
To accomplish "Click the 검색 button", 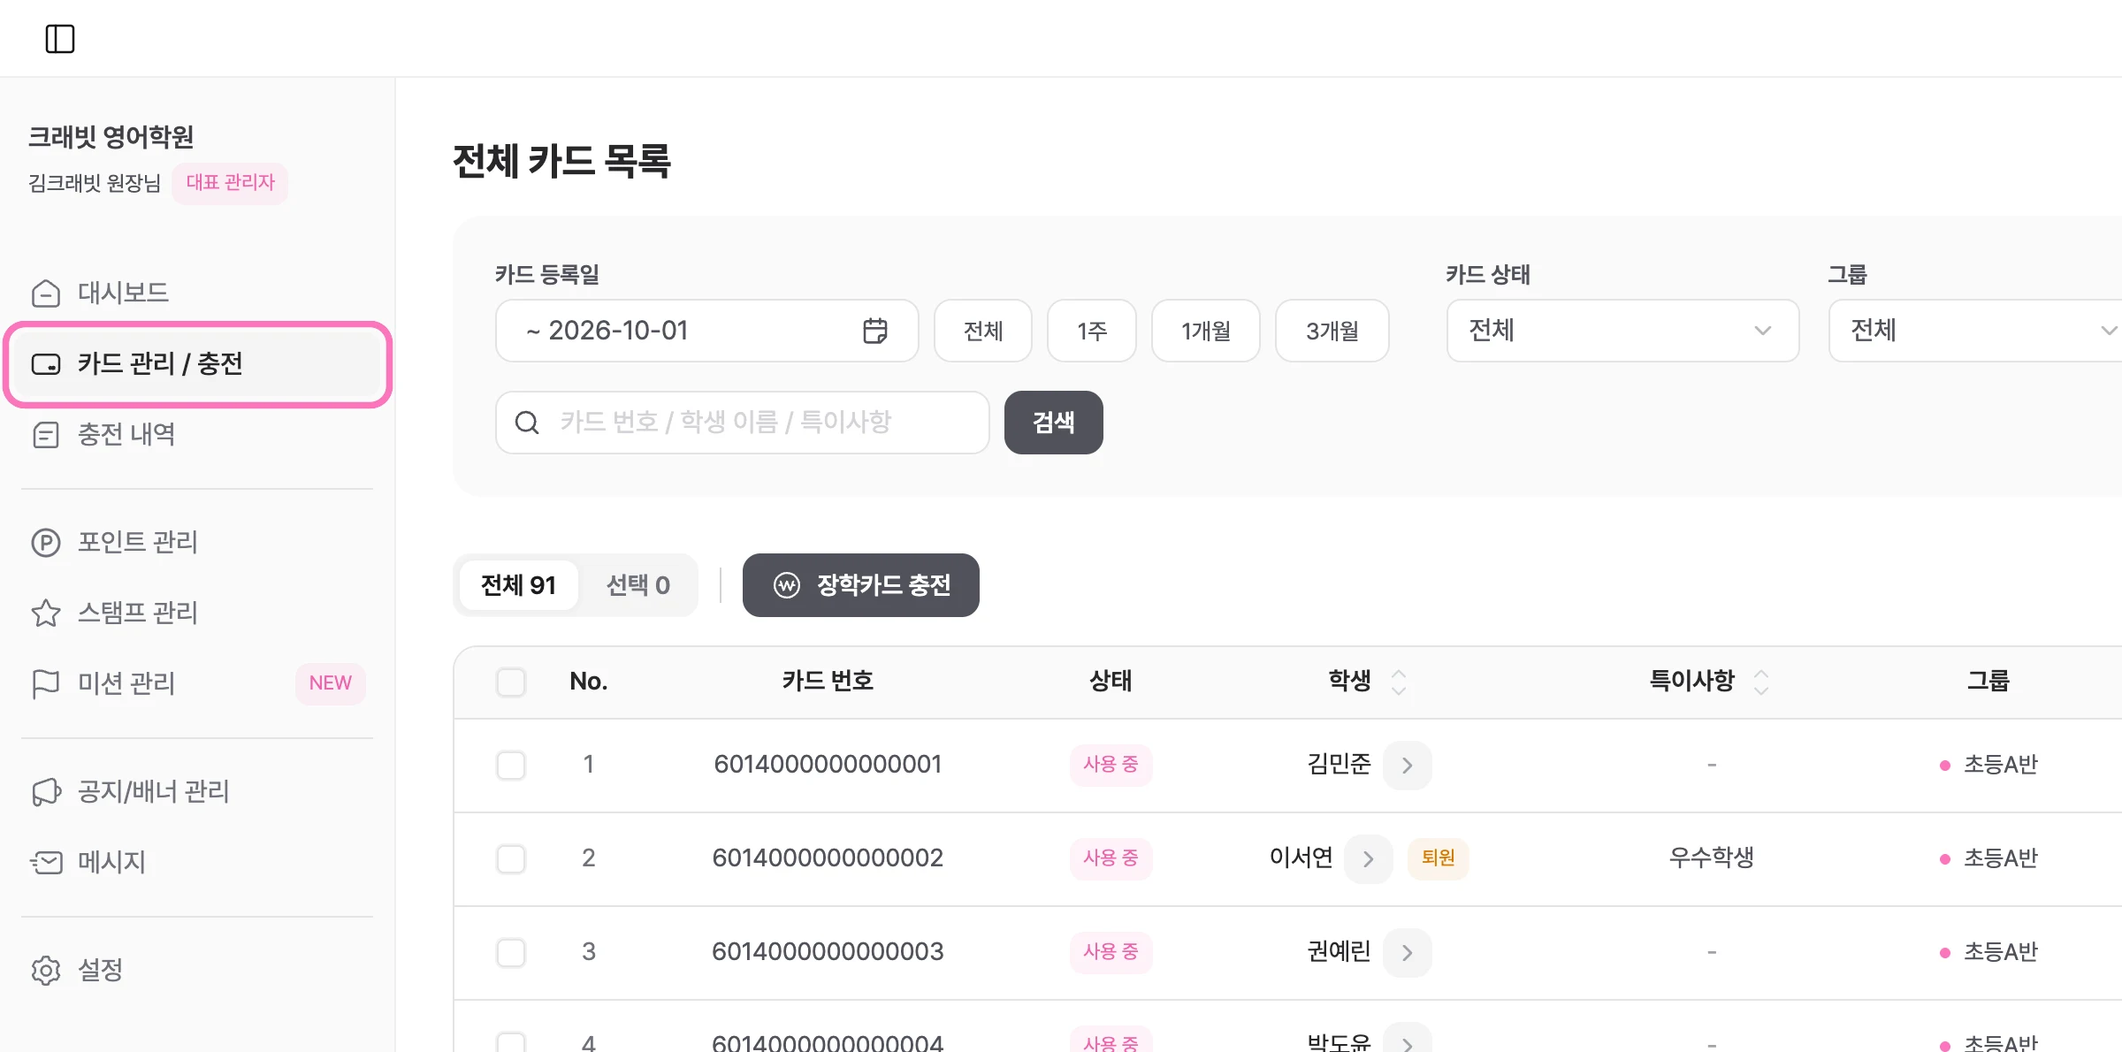I will 1053,423.
